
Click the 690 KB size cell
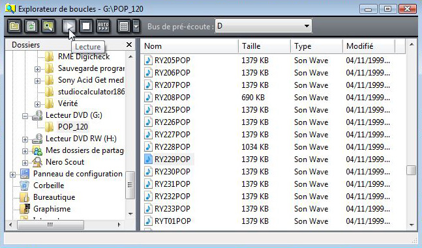tap(253, 98)
